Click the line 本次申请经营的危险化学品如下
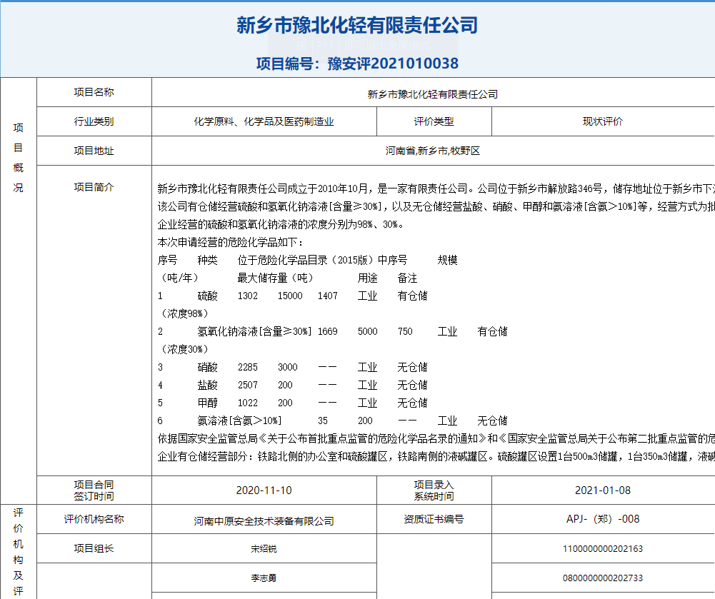715x599 pixels. [230, 242]
